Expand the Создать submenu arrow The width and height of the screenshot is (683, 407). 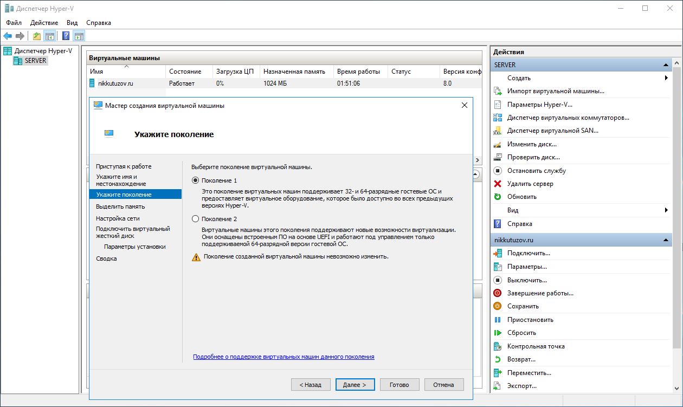(666, 78)
